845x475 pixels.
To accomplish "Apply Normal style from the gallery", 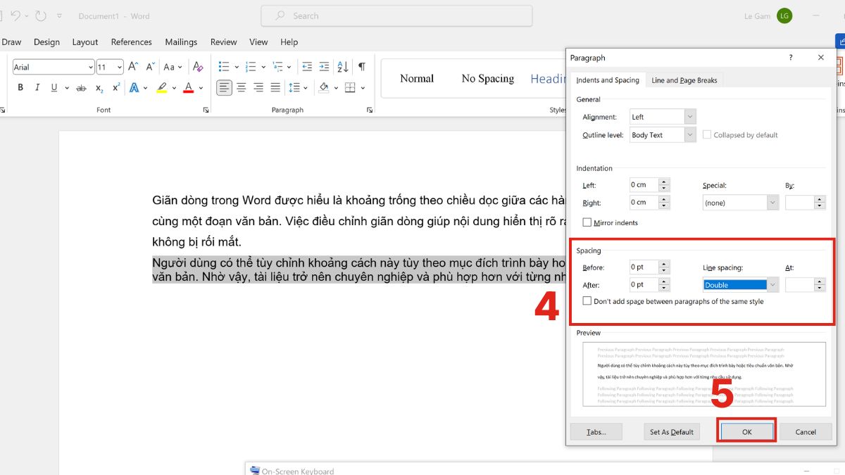I will tap(417, 79).
